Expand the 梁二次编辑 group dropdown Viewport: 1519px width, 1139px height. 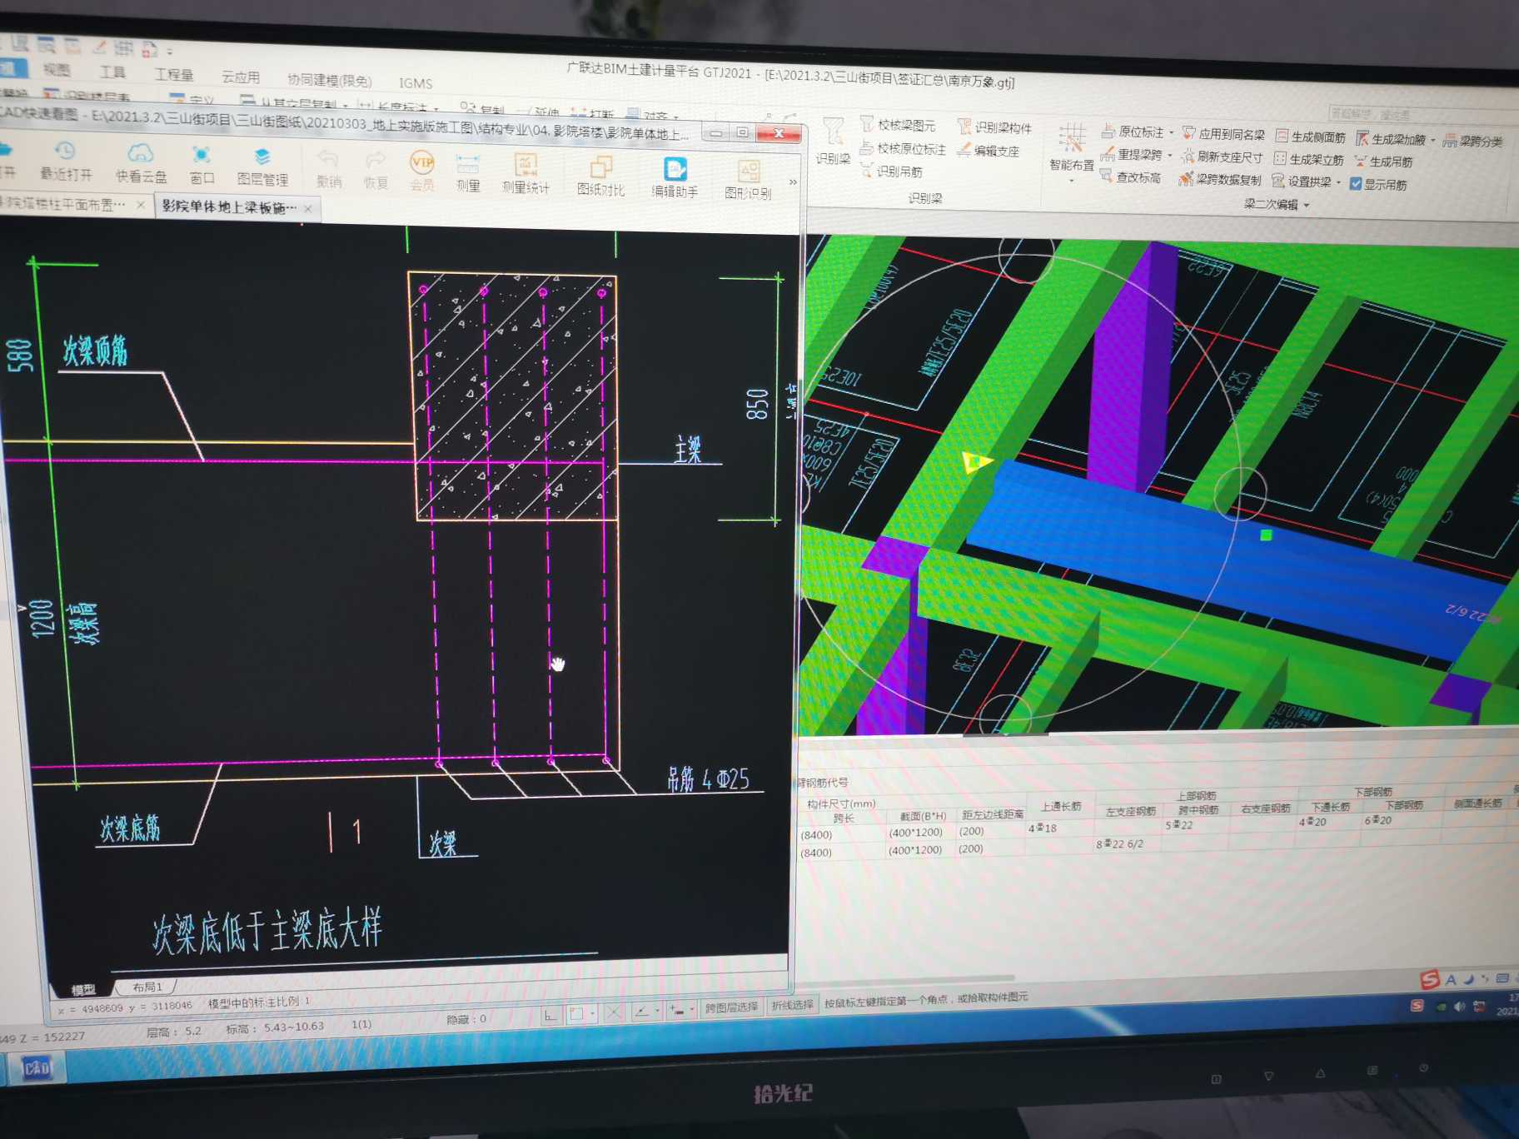coord(1307,205)
